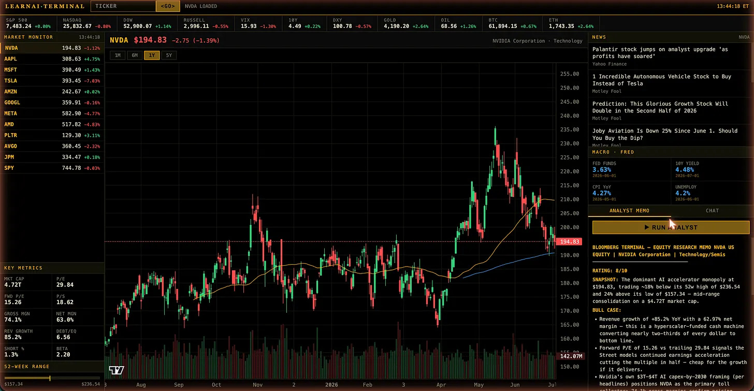Click the 194.83 current price label on axis
Viewport: 754px width, 391px height.
pos(570,242)
